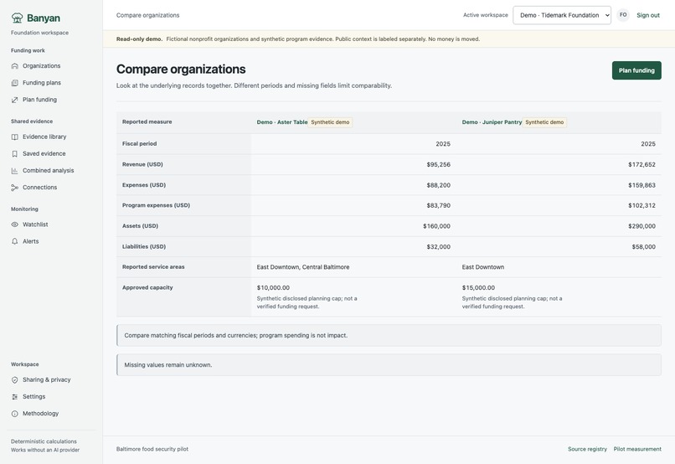Open Demo · Juniper Pantry organization link

click(492, 122)
